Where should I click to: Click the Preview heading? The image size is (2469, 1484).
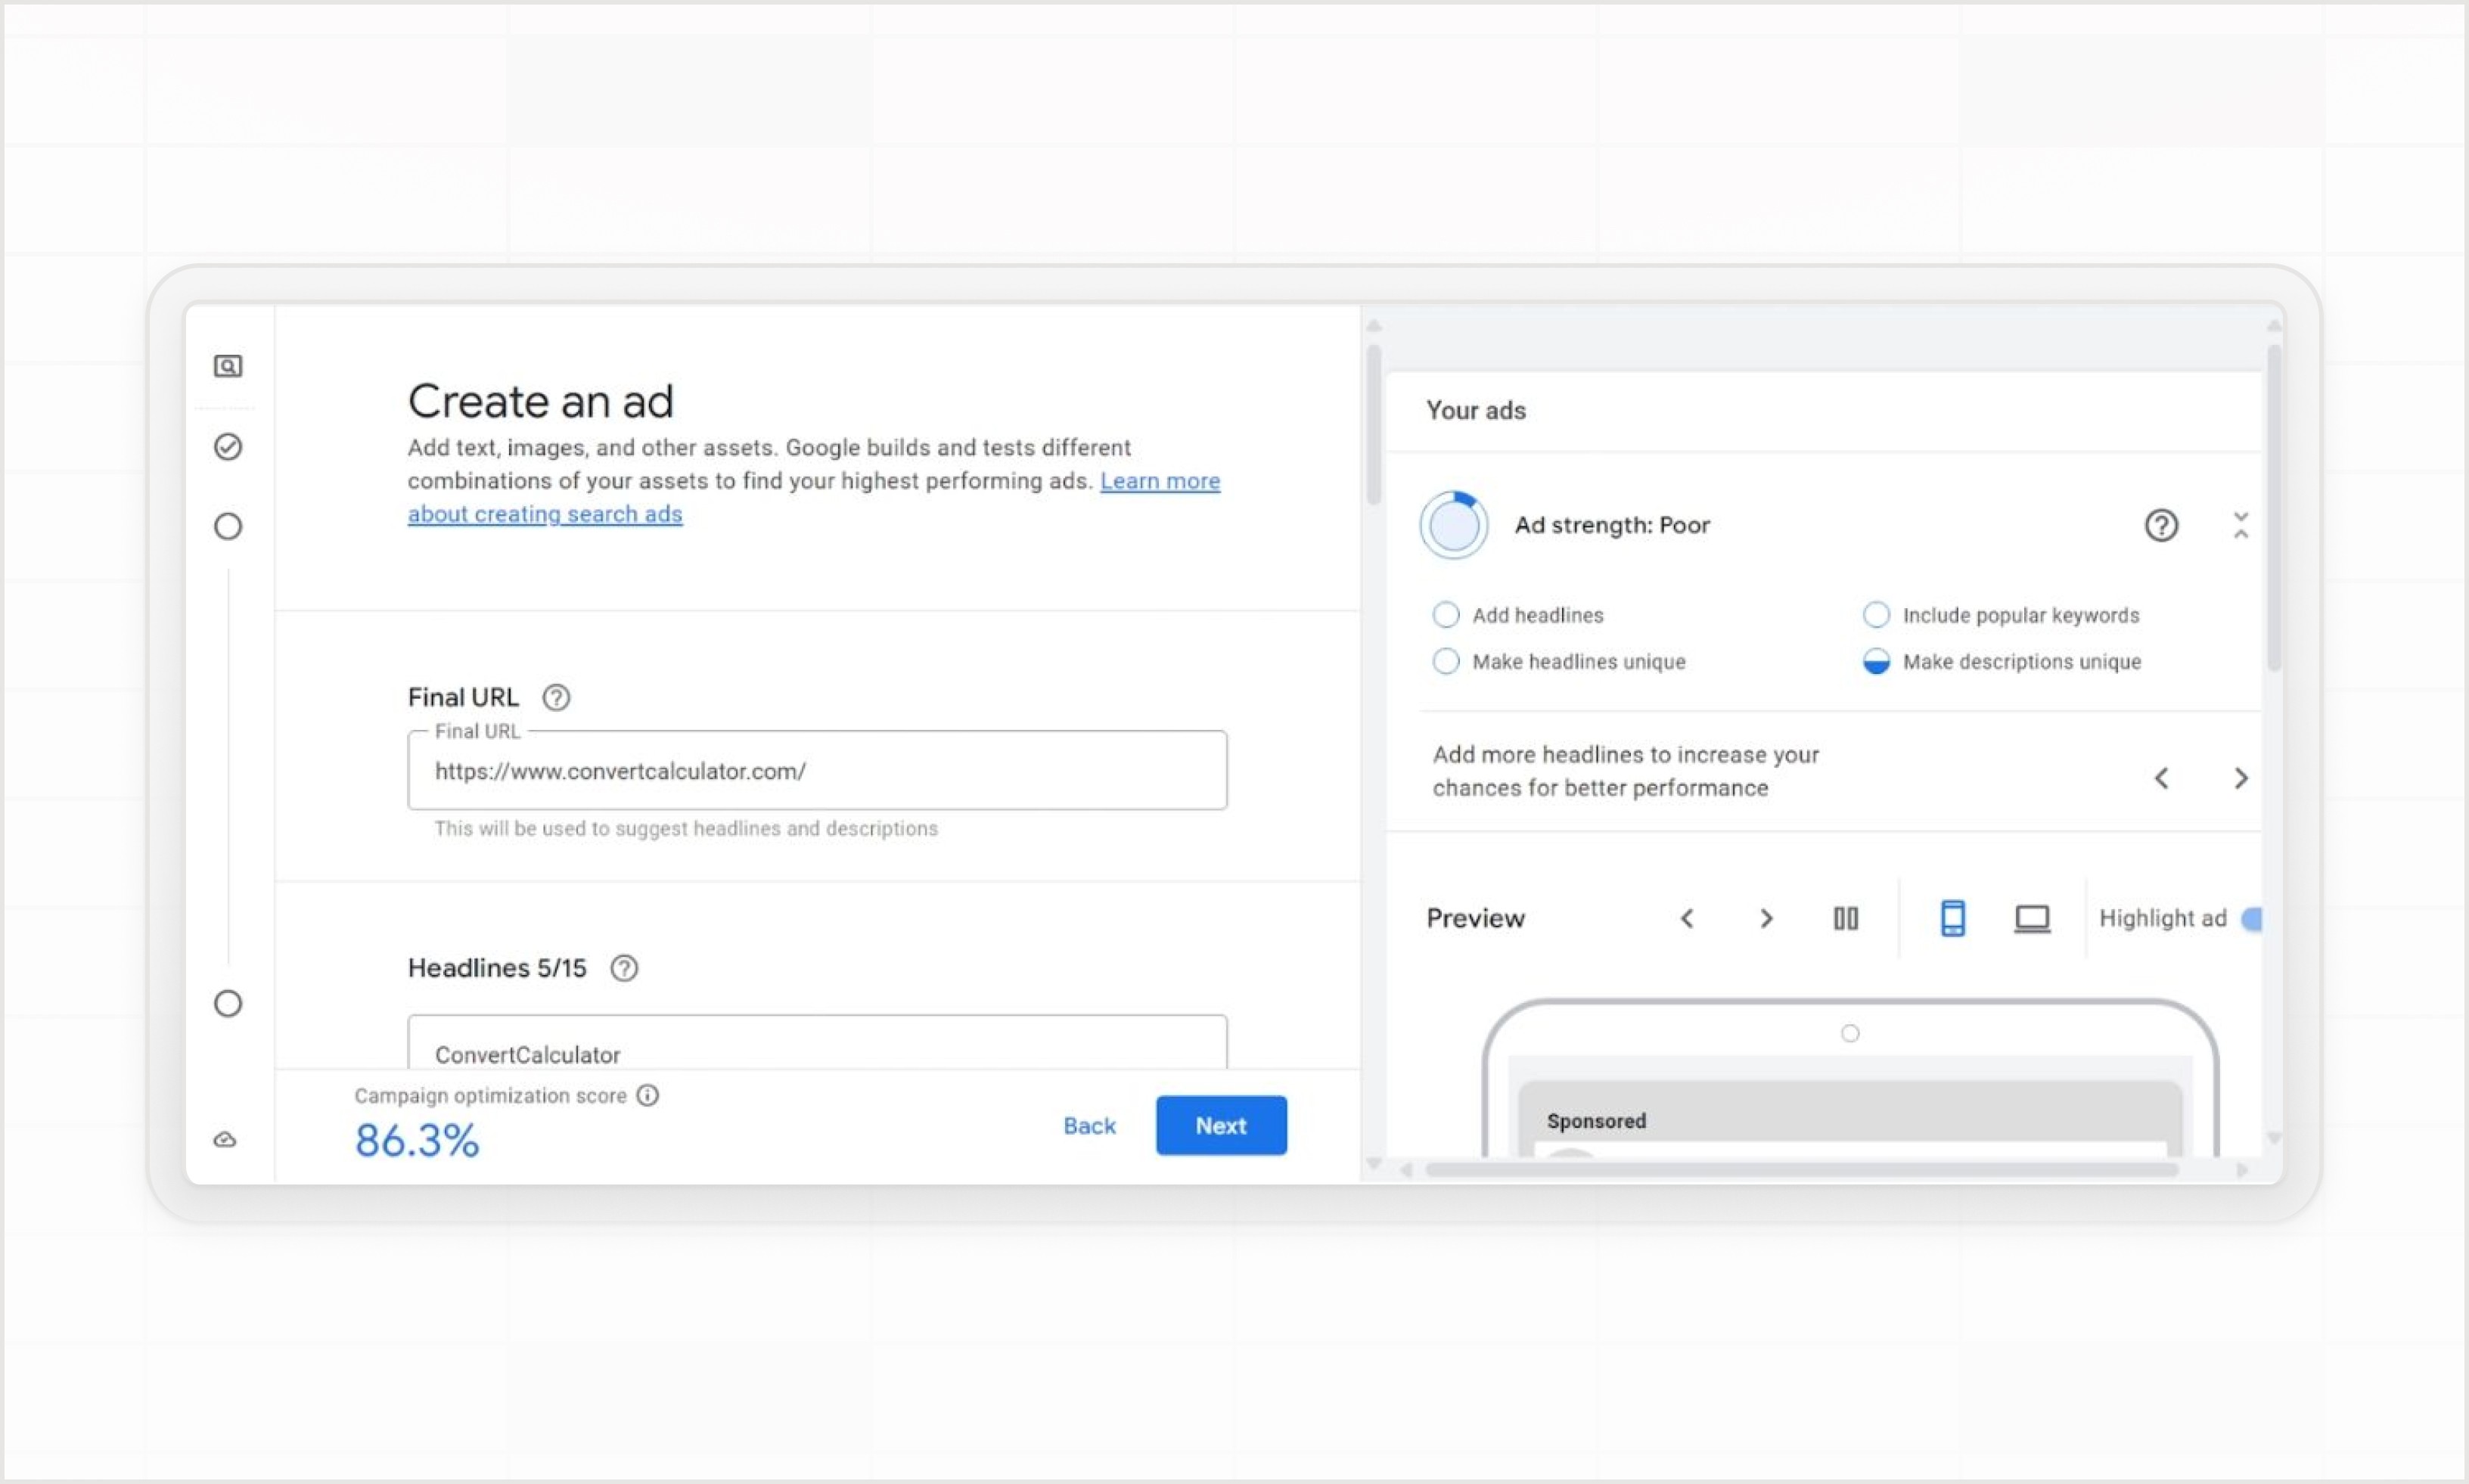click(x=1475, y=918)
